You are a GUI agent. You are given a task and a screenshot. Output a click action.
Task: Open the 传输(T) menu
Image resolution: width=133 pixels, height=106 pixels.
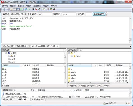(29, 6)
